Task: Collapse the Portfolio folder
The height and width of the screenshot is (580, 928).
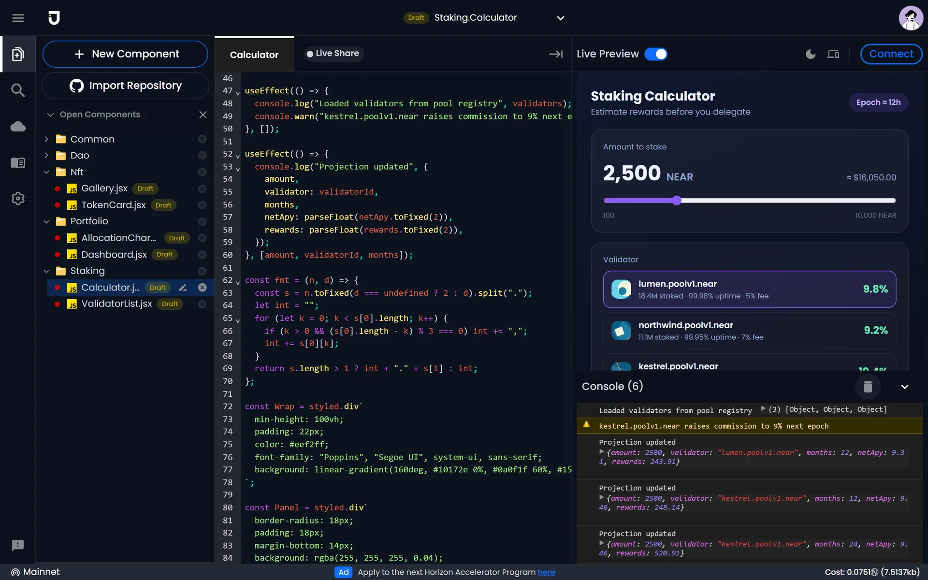Action: 46,221
